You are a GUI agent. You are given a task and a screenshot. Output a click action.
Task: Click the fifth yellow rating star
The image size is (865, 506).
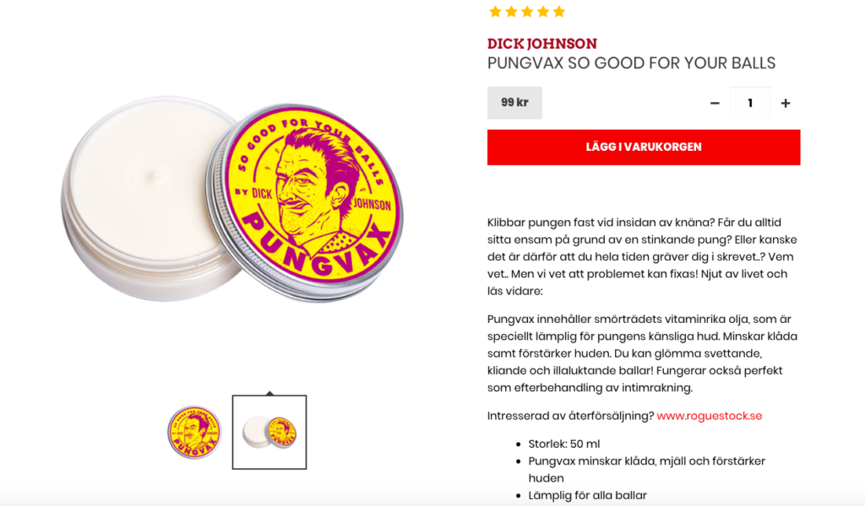tap(559, 12)
